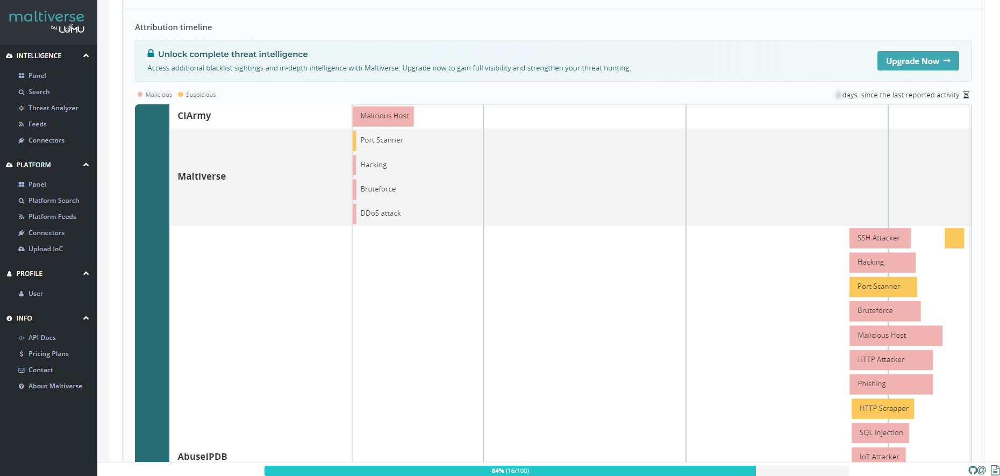The image size is (1000, 476).
Task: Collapse the Intelligence section chevron
Action: (86, 55)
